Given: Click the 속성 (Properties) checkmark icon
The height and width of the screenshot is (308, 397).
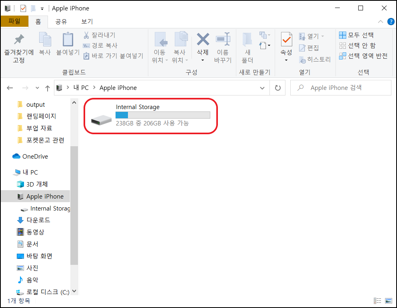Looking at the screenshot, I should pyautogui.click(x=286, y=40).
